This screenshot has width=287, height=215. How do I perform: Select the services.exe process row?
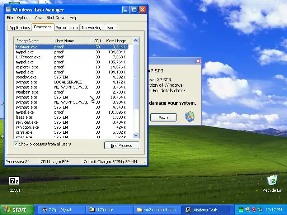72,122
